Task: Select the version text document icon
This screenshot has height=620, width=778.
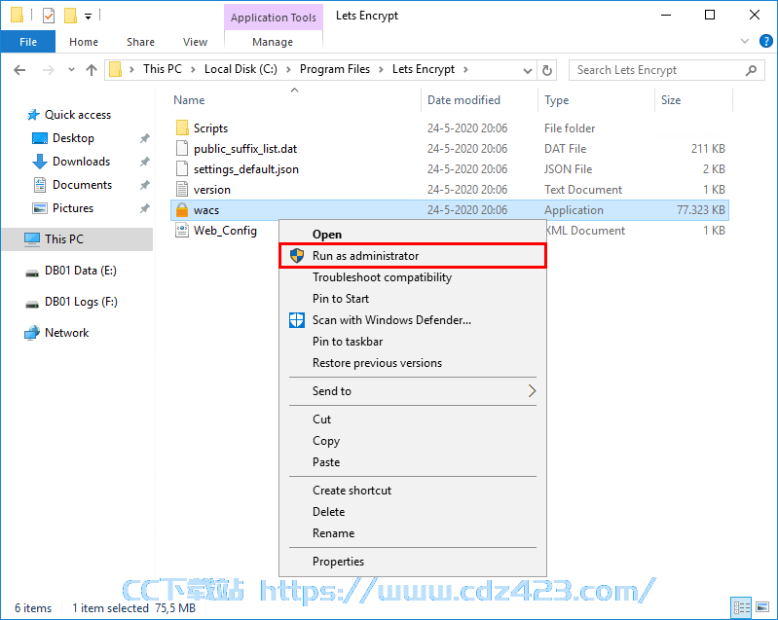Action: [x=182, y=190]
